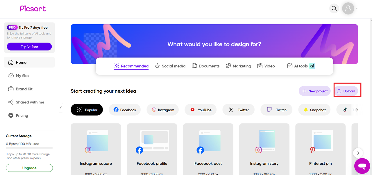
Task: Open the Instagram square template
Action: [x=96, y=149]
